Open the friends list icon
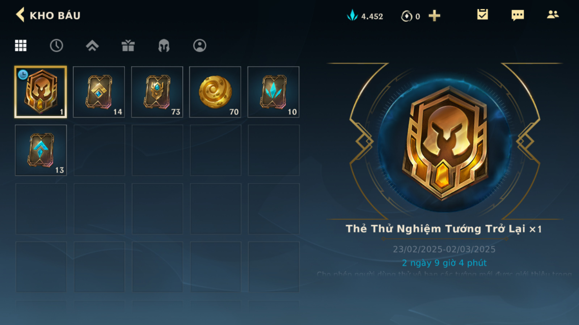 553,14
